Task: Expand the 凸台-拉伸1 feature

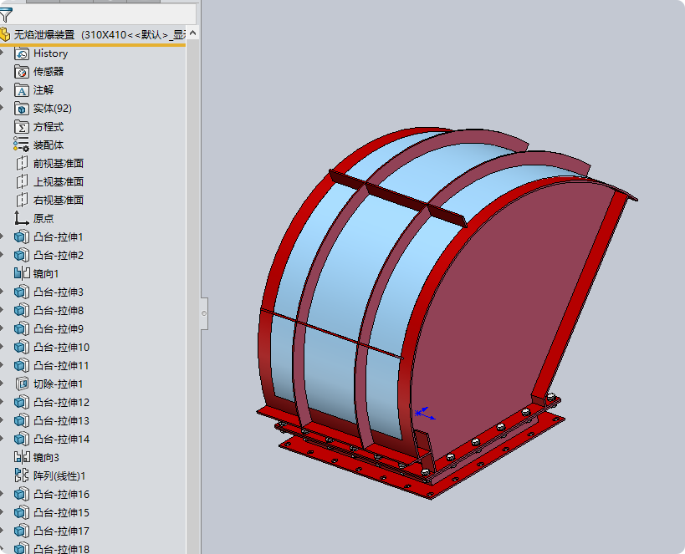Action: click(x=2, y=237)
